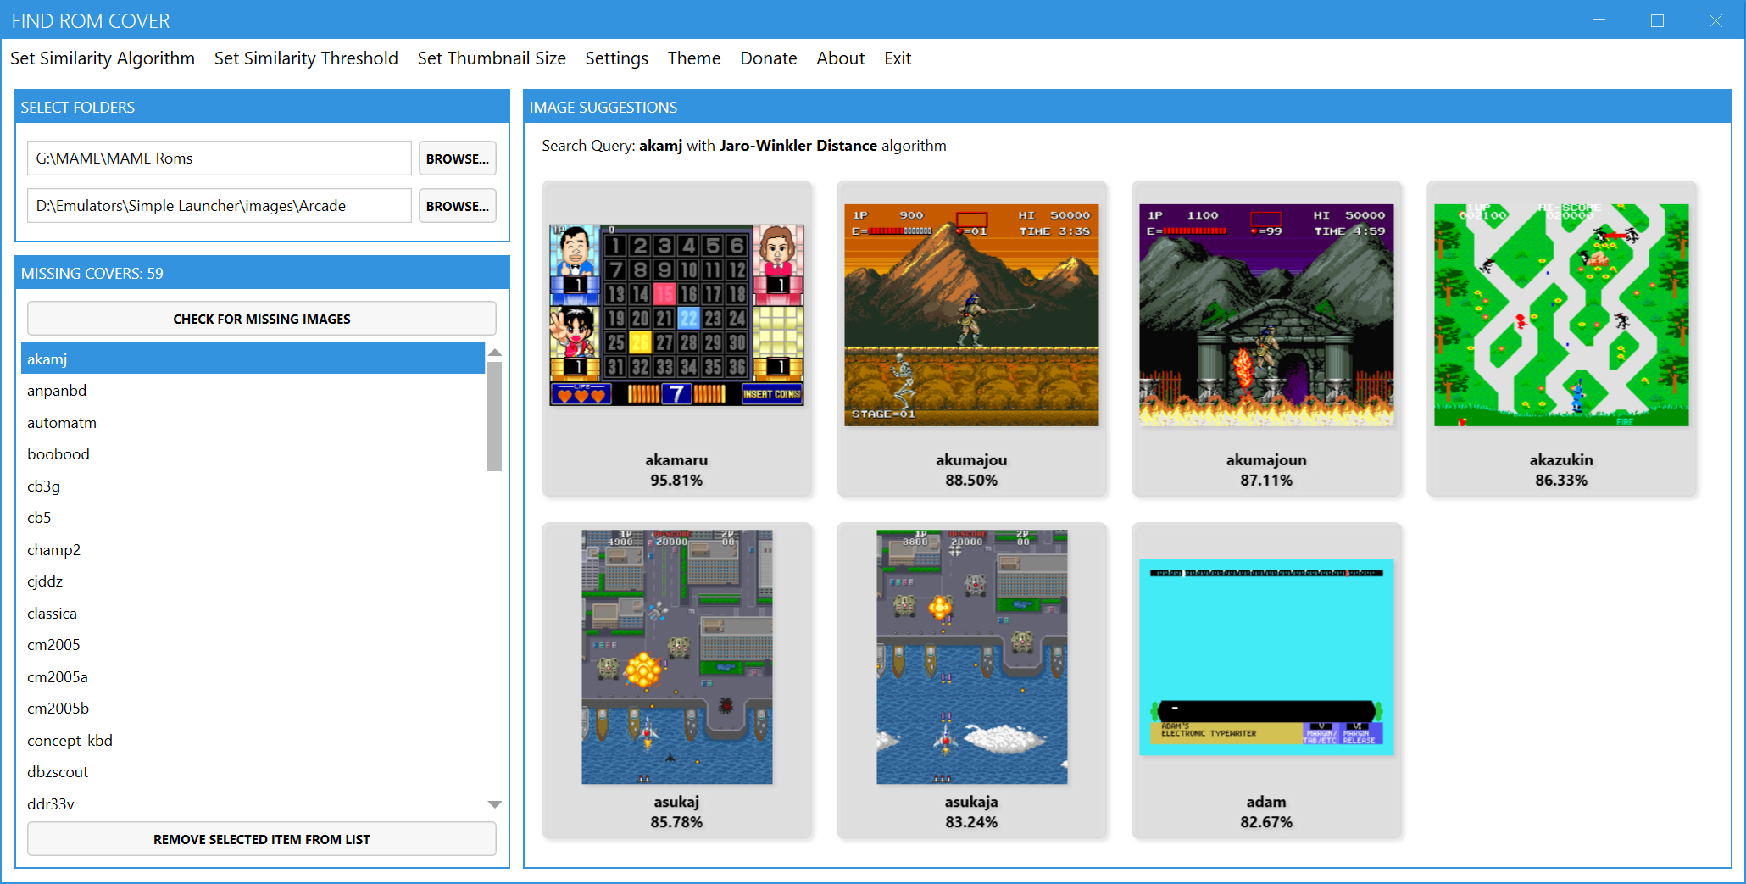Select concept_kbd in the list
The height and width of the screenshot is (884, 1746).
click(253, 740)
